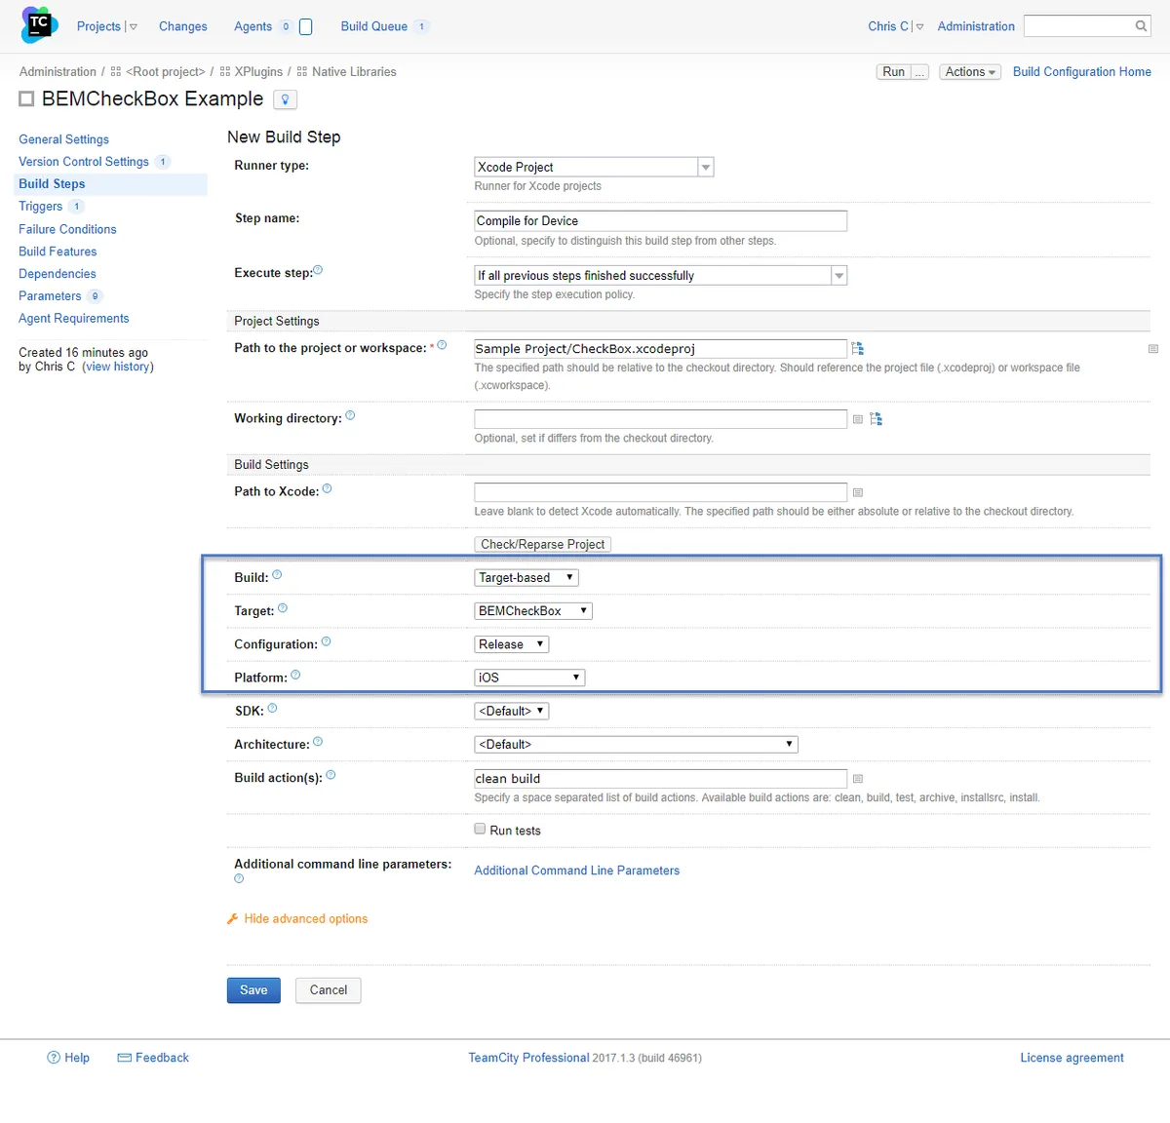
Task: Click Administration breadcrumb
Action: coord(58,72)
